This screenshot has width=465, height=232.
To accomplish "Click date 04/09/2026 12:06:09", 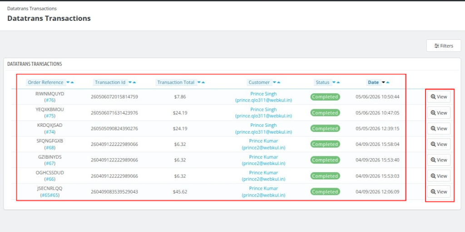I will 377,192.
